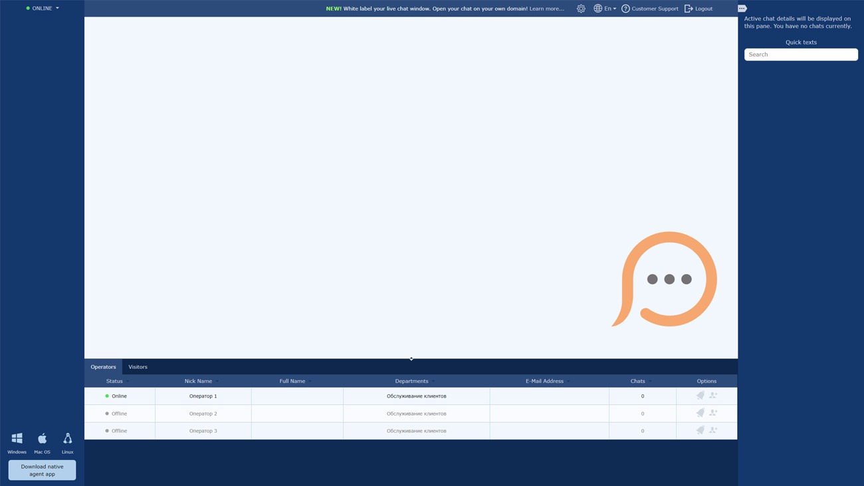The width and height of the screenshot is (864, 486).
Task: Open the settings gear icon
Action: (581, 9)
